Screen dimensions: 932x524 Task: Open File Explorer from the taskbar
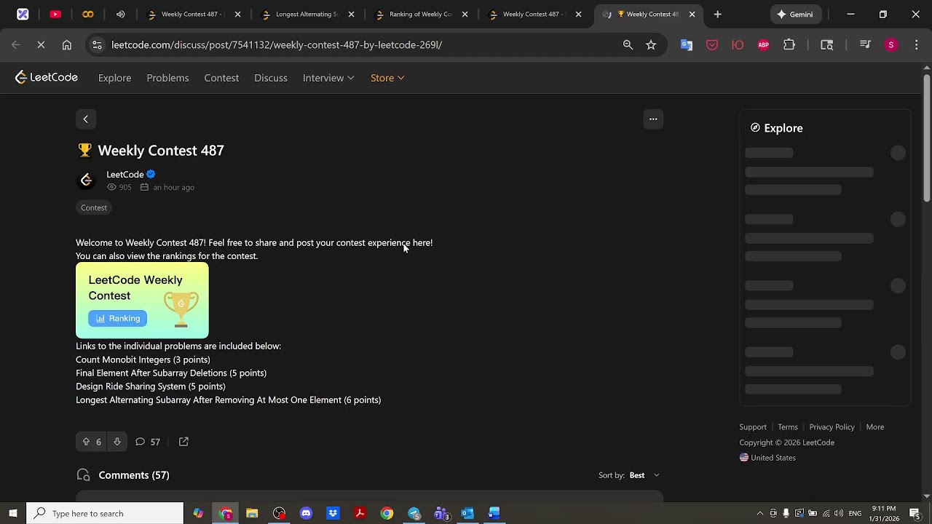[252, 513]
